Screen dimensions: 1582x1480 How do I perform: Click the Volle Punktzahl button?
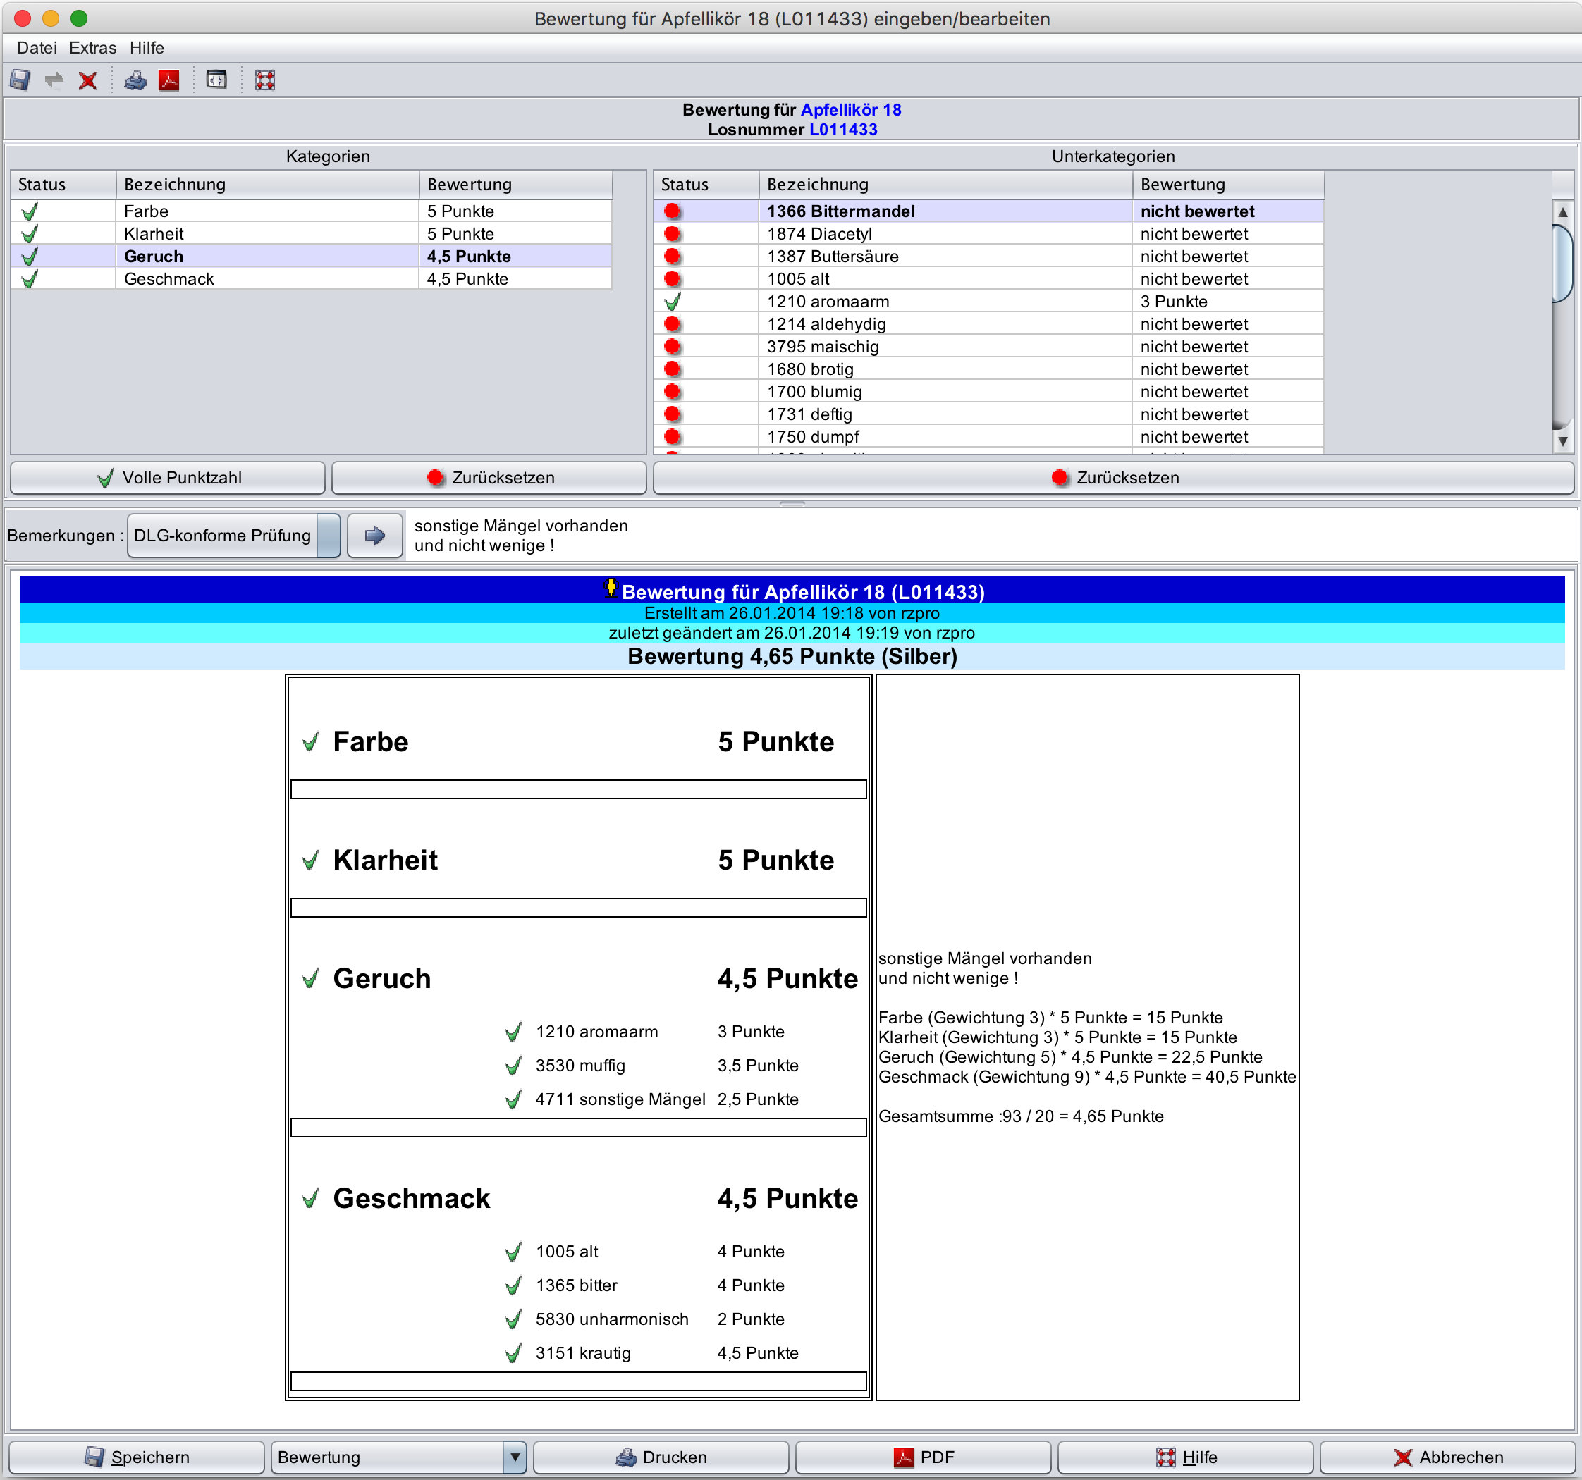pos(168,477)
